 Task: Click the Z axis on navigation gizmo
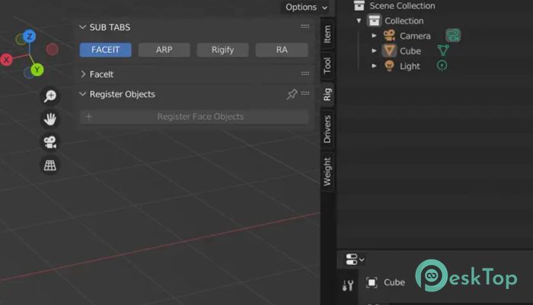(30, 36)
